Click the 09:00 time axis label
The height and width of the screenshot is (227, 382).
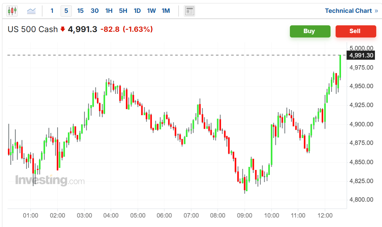(x=245, y=216)
